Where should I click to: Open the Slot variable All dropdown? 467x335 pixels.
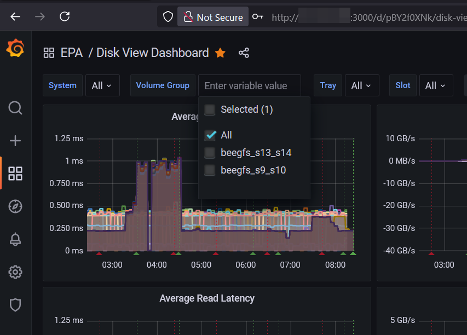[x=436, y=85]
